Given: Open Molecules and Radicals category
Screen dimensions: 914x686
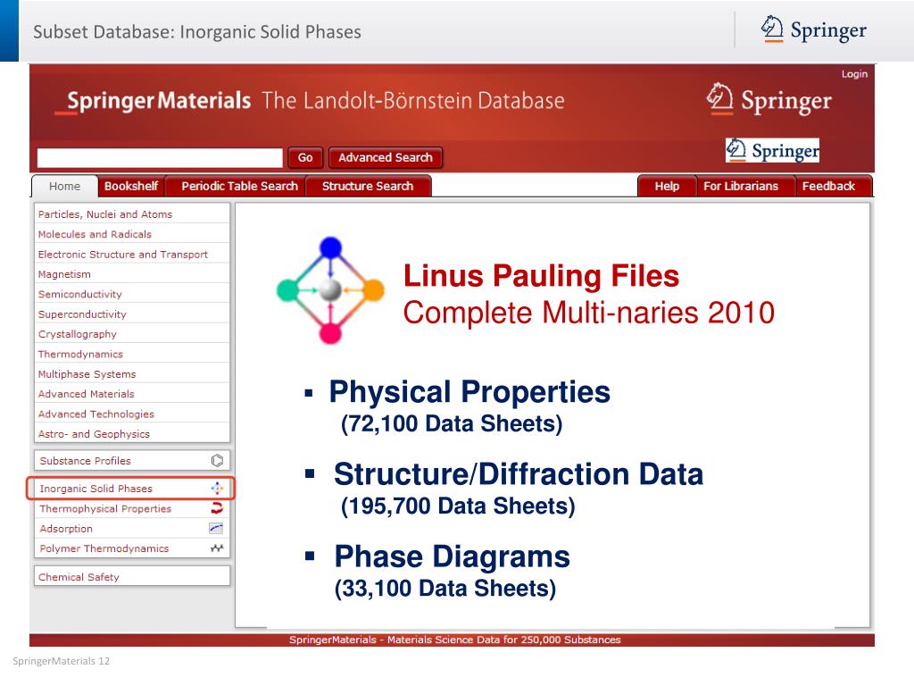Looking at the screenshot, I should (132, 234).
